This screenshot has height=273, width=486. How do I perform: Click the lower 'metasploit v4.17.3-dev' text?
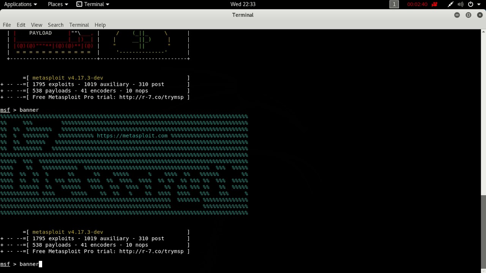coord(68,232)
